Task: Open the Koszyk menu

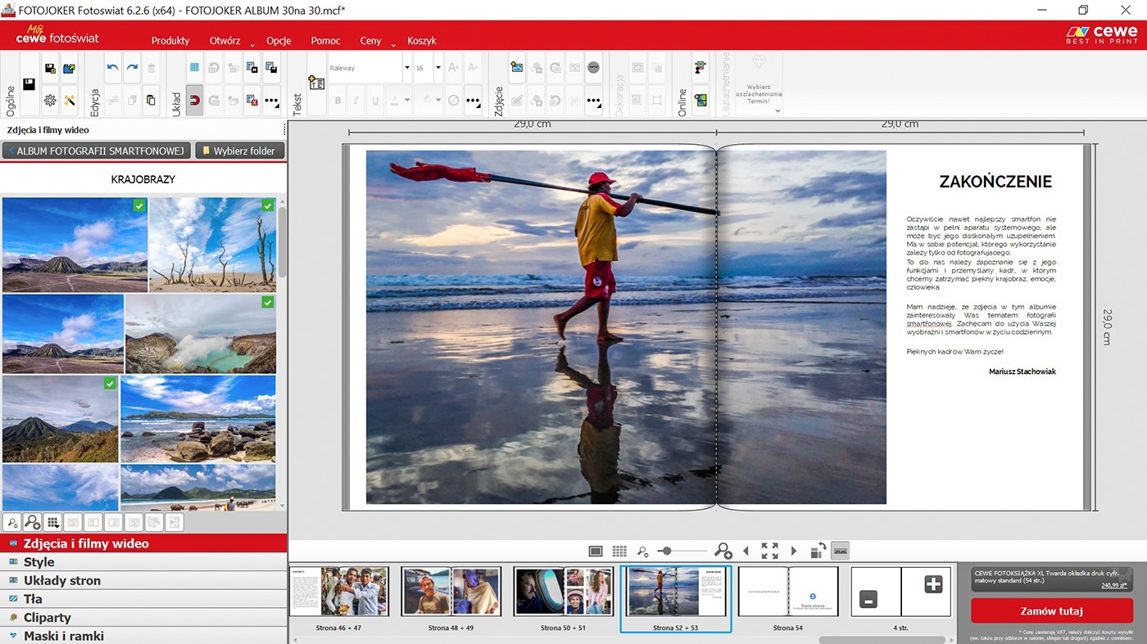Action: (422, 40)
